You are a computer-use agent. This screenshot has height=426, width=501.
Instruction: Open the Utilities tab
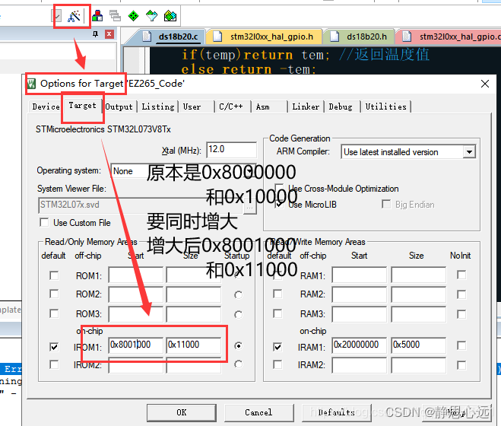385,106
